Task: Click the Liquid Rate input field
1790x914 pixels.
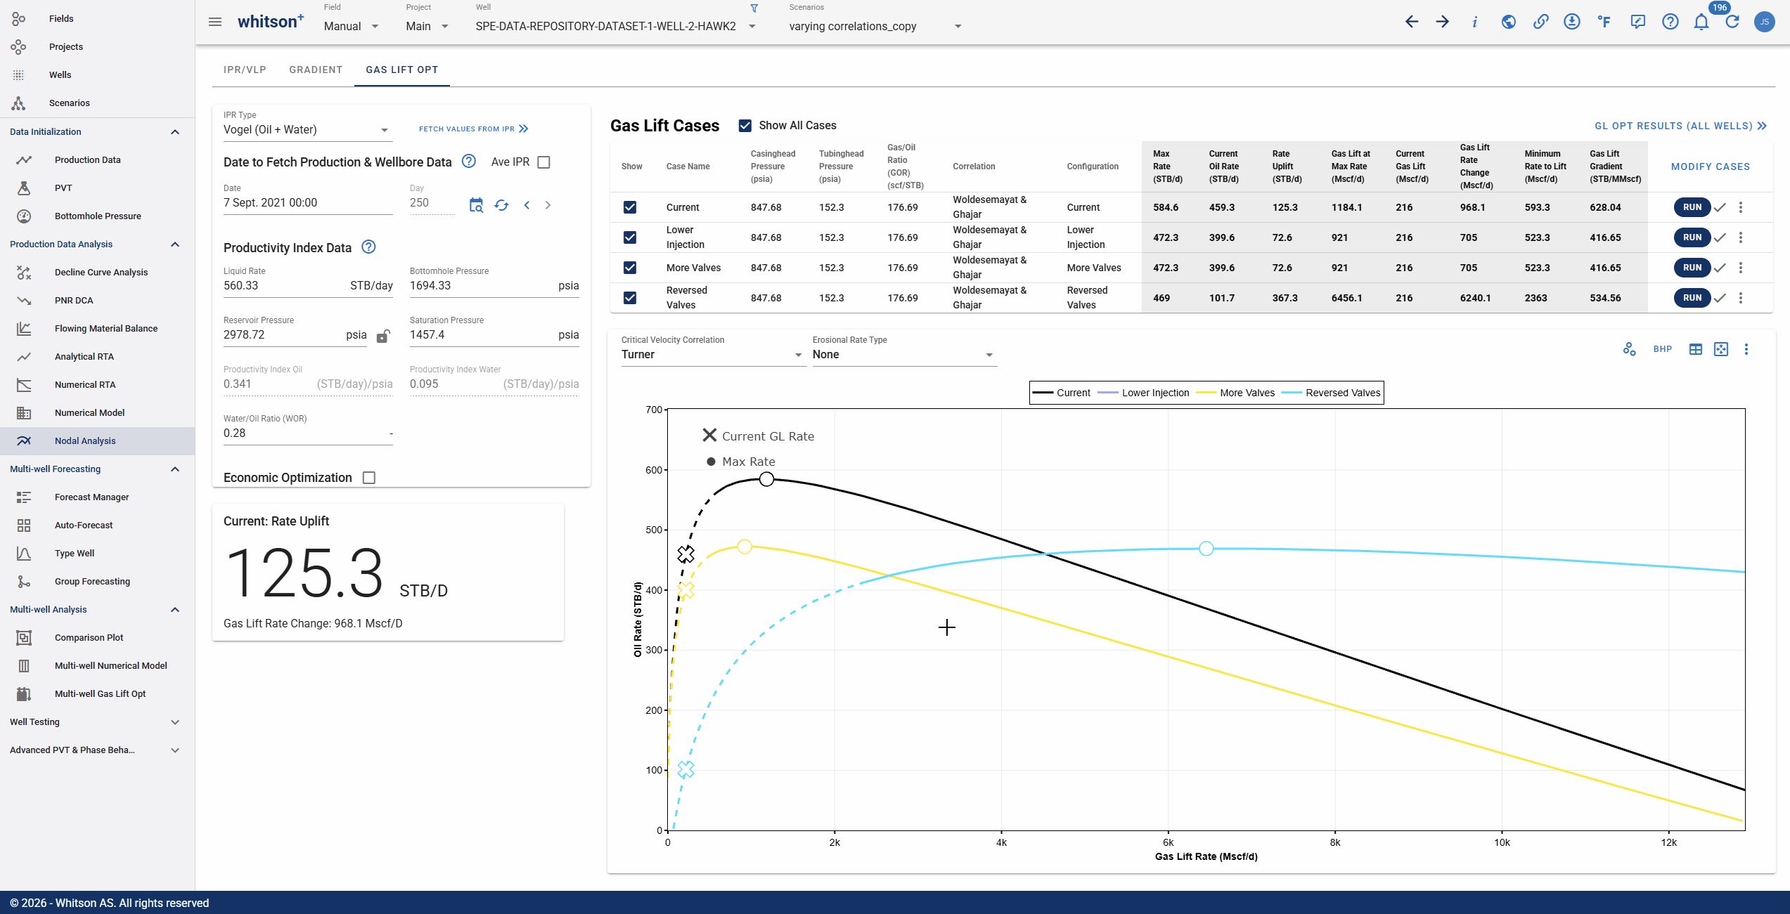Action: 308,286
